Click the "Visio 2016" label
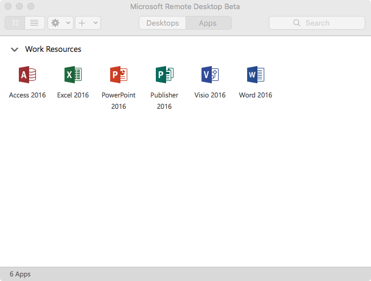 (210, 95)
